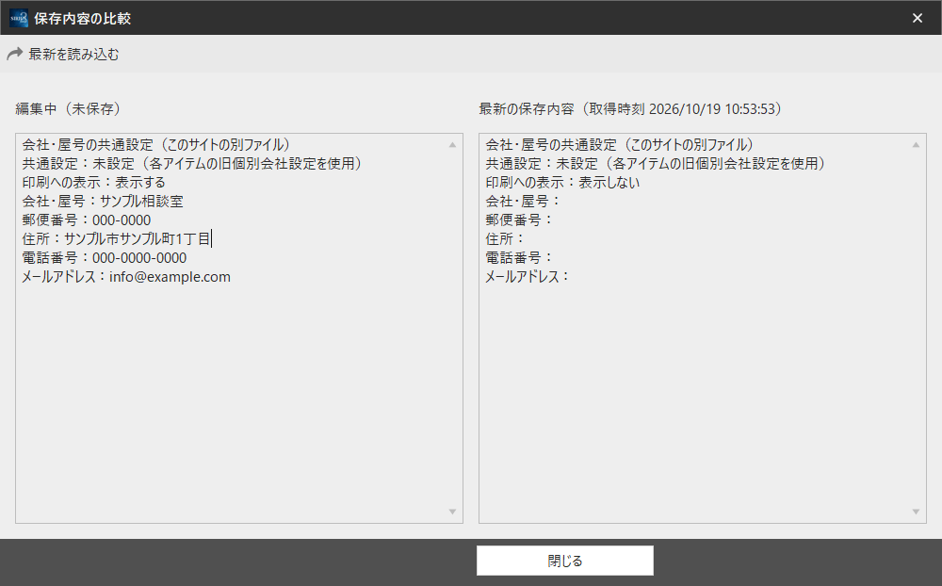
Task: Select the 編集中（未保存） heading label
Action: 68,108
